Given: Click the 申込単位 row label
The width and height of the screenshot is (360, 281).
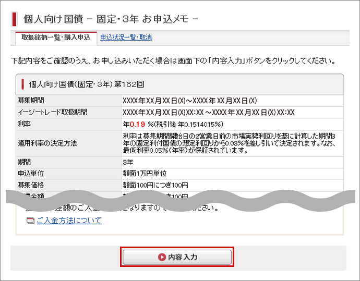Looking at the screenshot, I should (31, 173).
